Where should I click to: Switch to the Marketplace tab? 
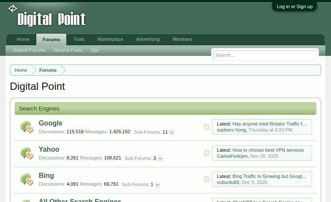110,39
